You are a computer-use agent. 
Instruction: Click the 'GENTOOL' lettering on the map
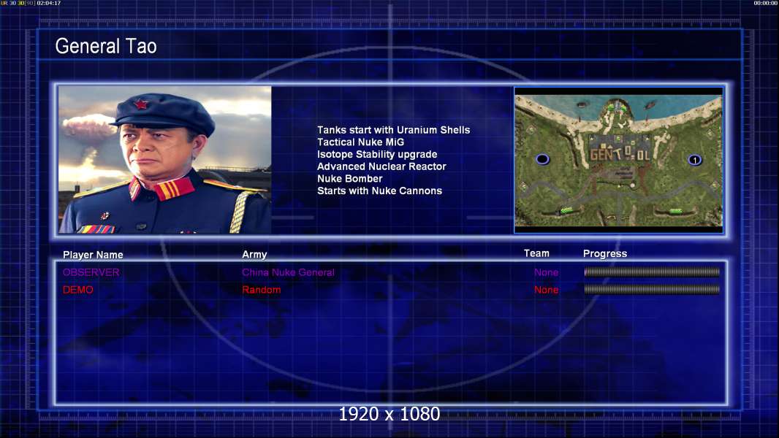click(619, 154)
